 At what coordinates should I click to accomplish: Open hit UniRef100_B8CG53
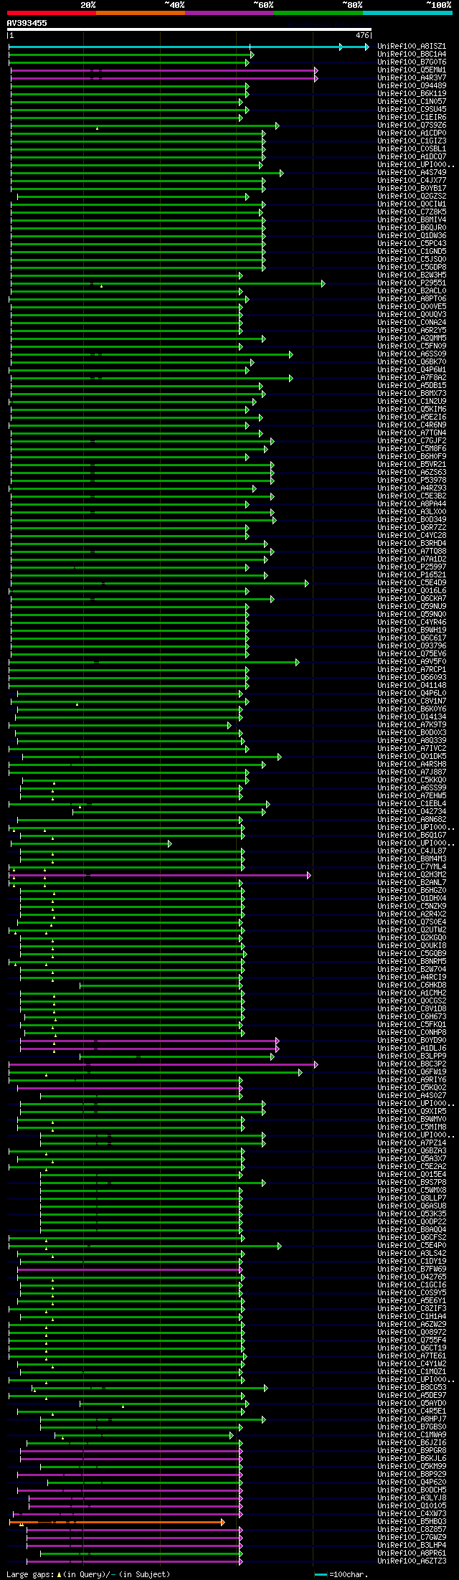tap(412, 1388)
